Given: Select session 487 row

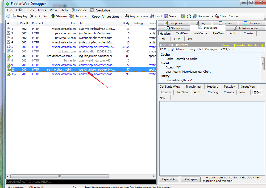Looking at the screenshot, I should [81, 74].
